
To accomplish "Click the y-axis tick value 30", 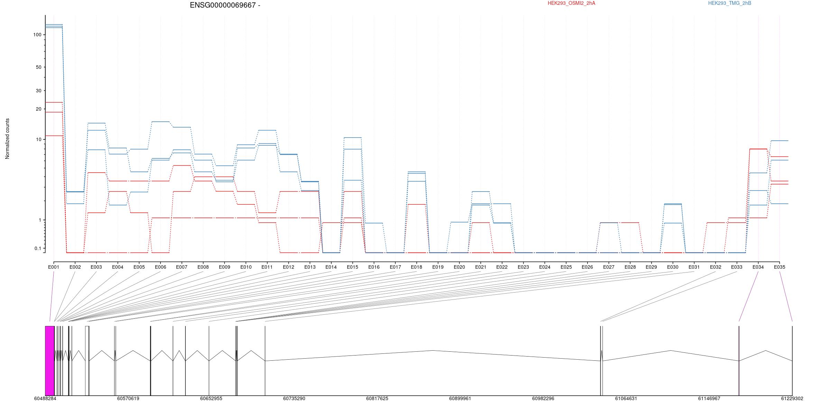I will tap(39, 91).
